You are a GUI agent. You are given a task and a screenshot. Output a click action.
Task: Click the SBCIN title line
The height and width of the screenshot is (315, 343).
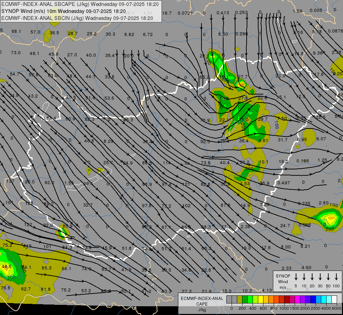[x=77, y=18]
